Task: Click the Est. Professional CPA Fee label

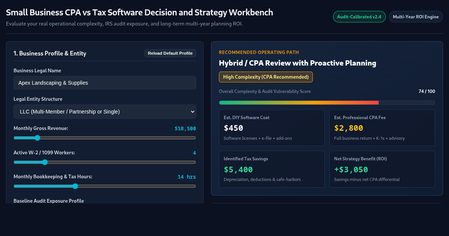Action: [360, 118]
